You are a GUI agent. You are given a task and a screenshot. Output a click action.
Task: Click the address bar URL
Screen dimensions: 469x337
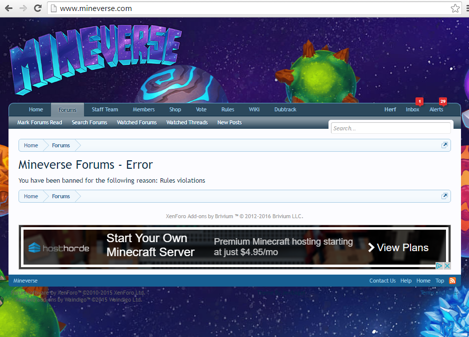(95, 8)
